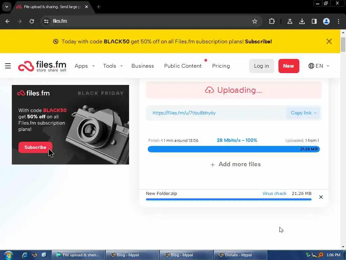Remove New Folder.zip with the X
The image size is (346, 260).
[321, 197]
